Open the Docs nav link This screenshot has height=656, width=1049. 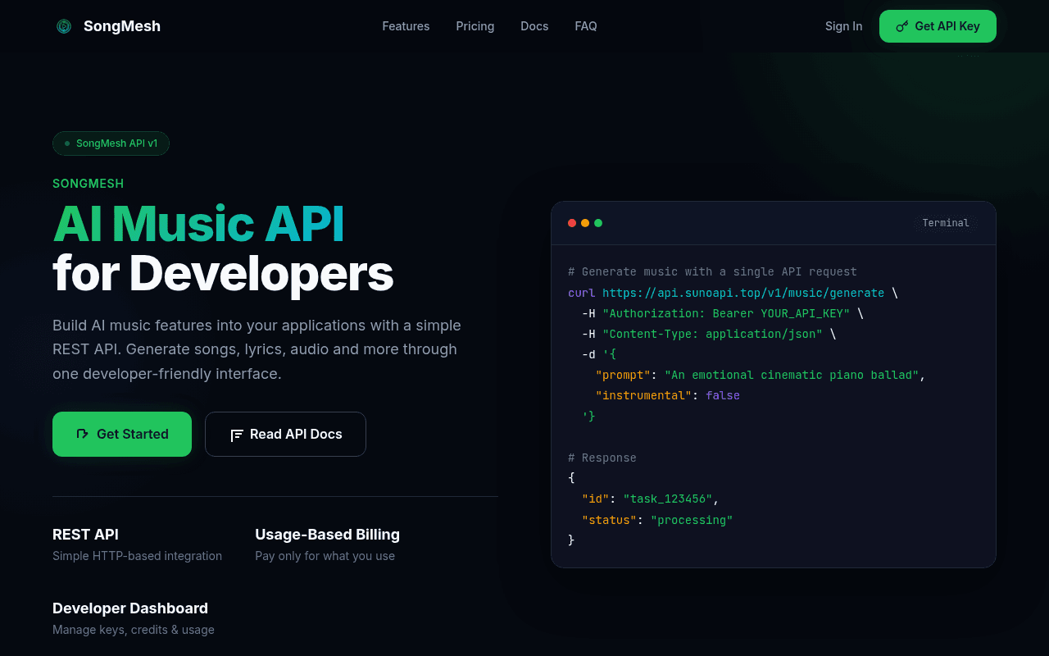point(534,26)
